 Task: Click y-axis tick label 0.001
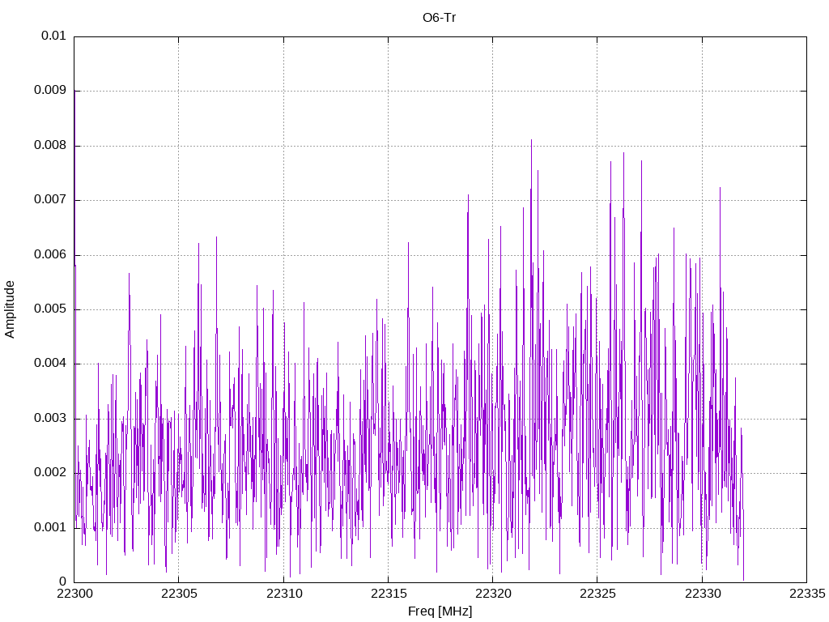click(x=50, y=528)
